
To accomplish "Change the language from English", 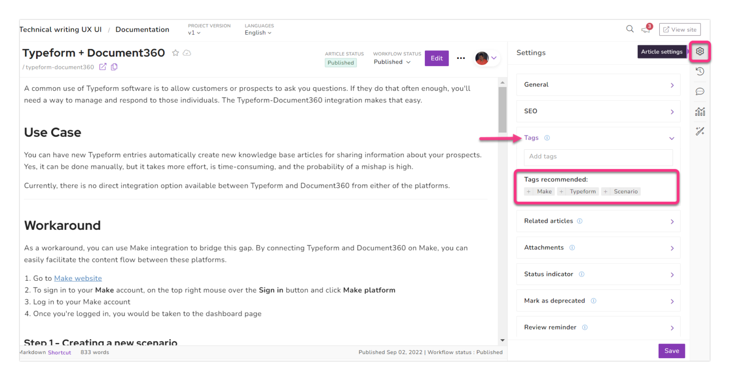I will [x=258, y=32].
